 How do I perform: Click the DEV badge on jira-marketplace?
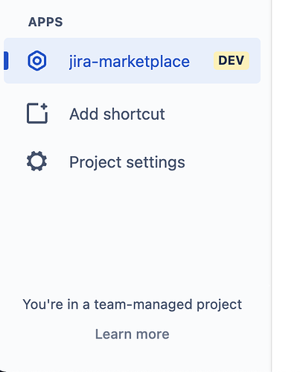232,60
